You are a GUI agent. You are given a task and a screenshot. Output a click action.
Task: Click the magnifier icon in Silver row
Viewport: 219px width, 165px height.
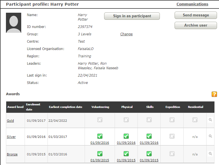pyautogui.click(x=210, y=136)
